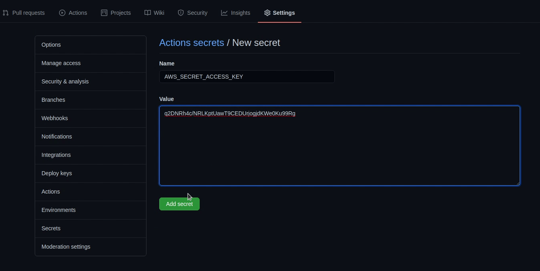Select Webhooks in the sidebar

click(54, 118)
